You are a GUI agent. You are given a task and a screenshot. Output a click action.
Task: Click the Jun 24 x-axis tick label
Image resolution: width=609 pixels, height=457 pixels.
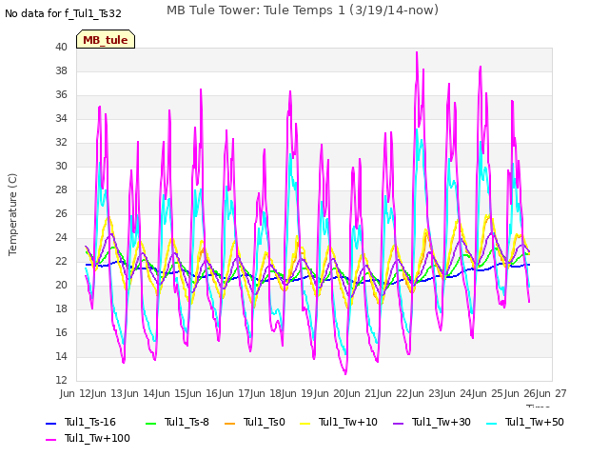pyautogui.click(x=458, y=393)
